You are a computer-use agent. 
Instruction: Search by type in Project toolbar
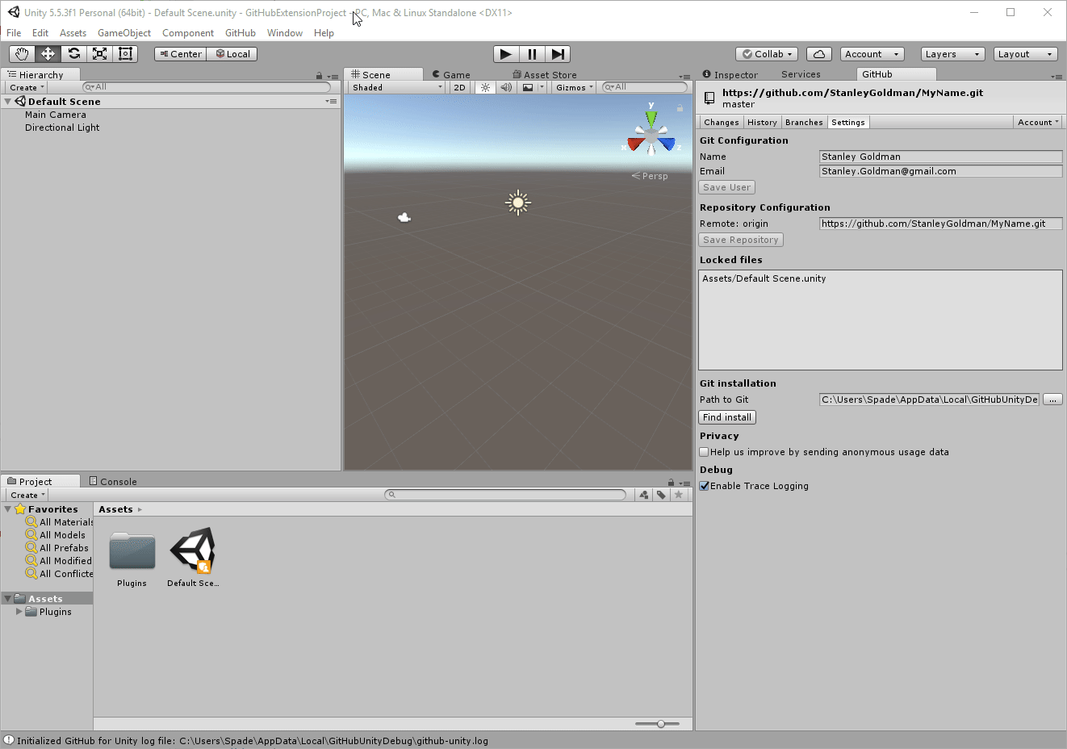pos(644,495)
